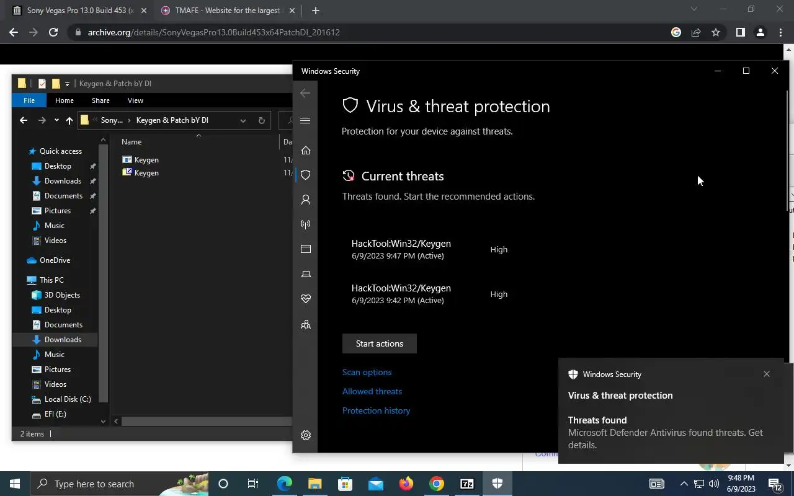The height and width of the screenshot is (496, 794).
Task: Click Start actions button
Action: click(380, 343)
